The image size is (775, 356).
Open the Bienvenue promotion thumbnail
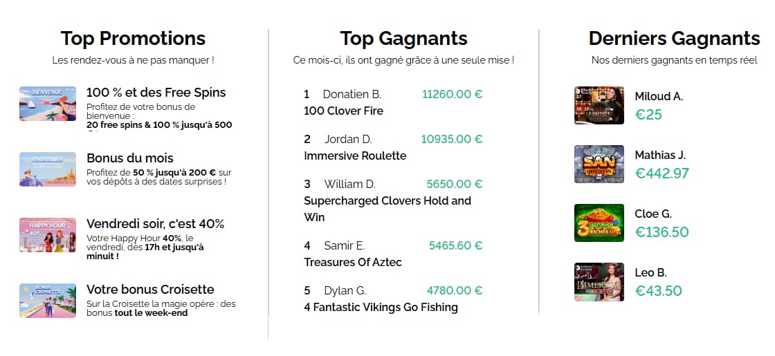[x=48, y=104]
